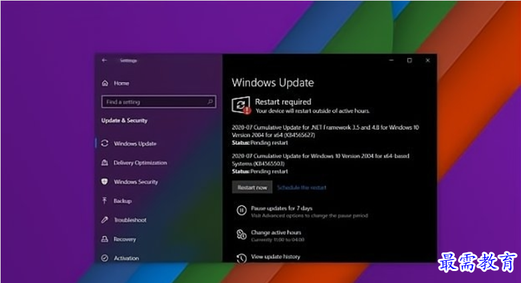Open the Delivery Optimization icon
Image resolution: width=521 pixels, height=283 pixels.
pyautogui.click(x=104, y=163)
